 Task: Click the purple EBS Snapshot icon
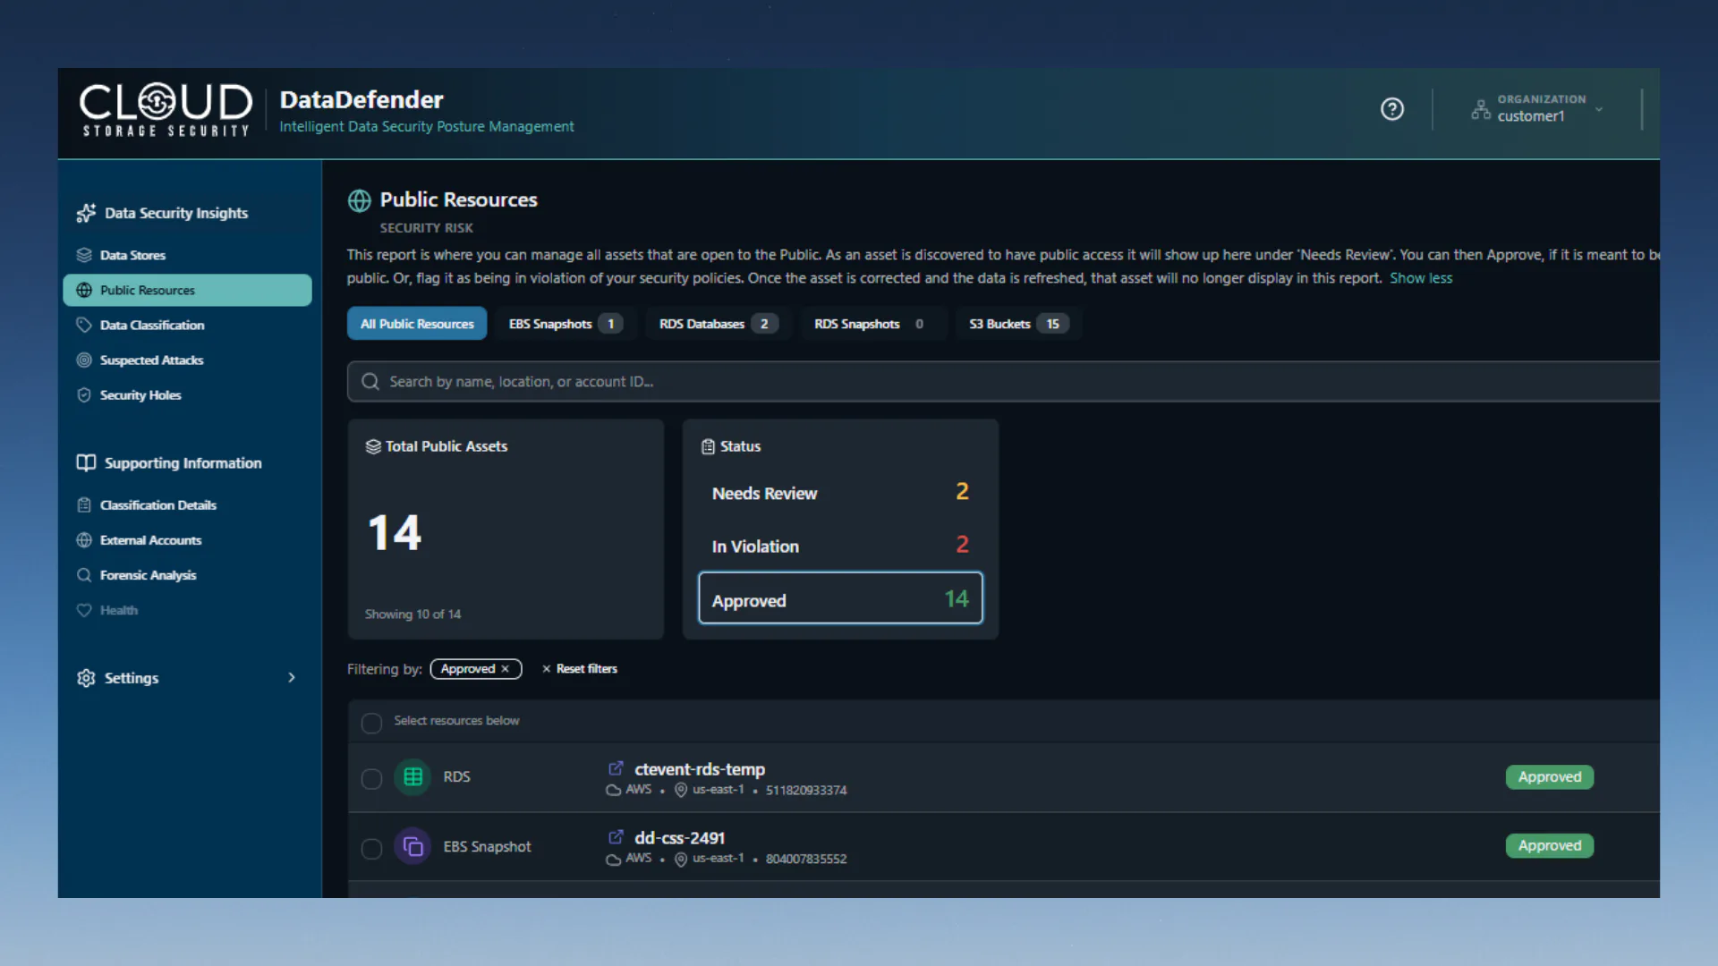pos(412,846)
